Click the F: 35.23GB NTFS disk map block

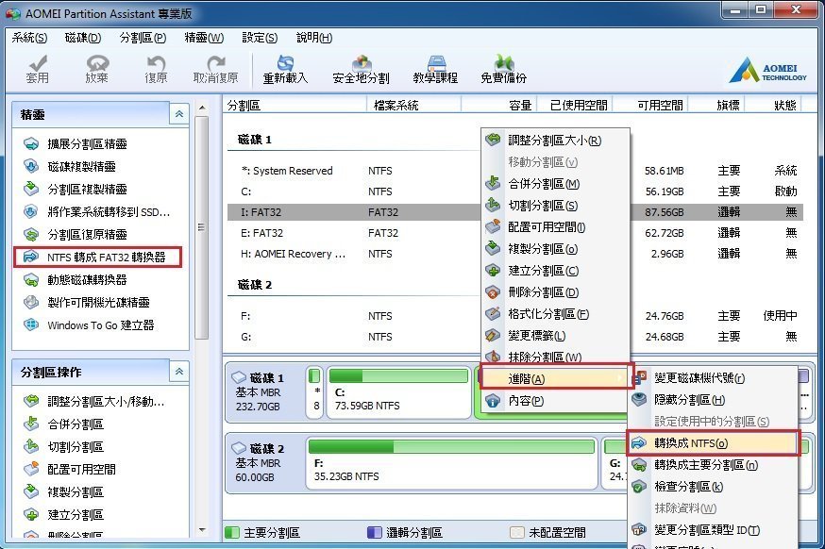pos(451,463)
